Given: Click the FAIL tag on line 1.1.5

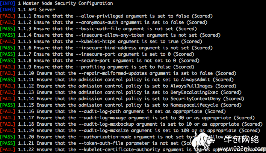Looking at the screenshot, I should click(x=8, y=42).
